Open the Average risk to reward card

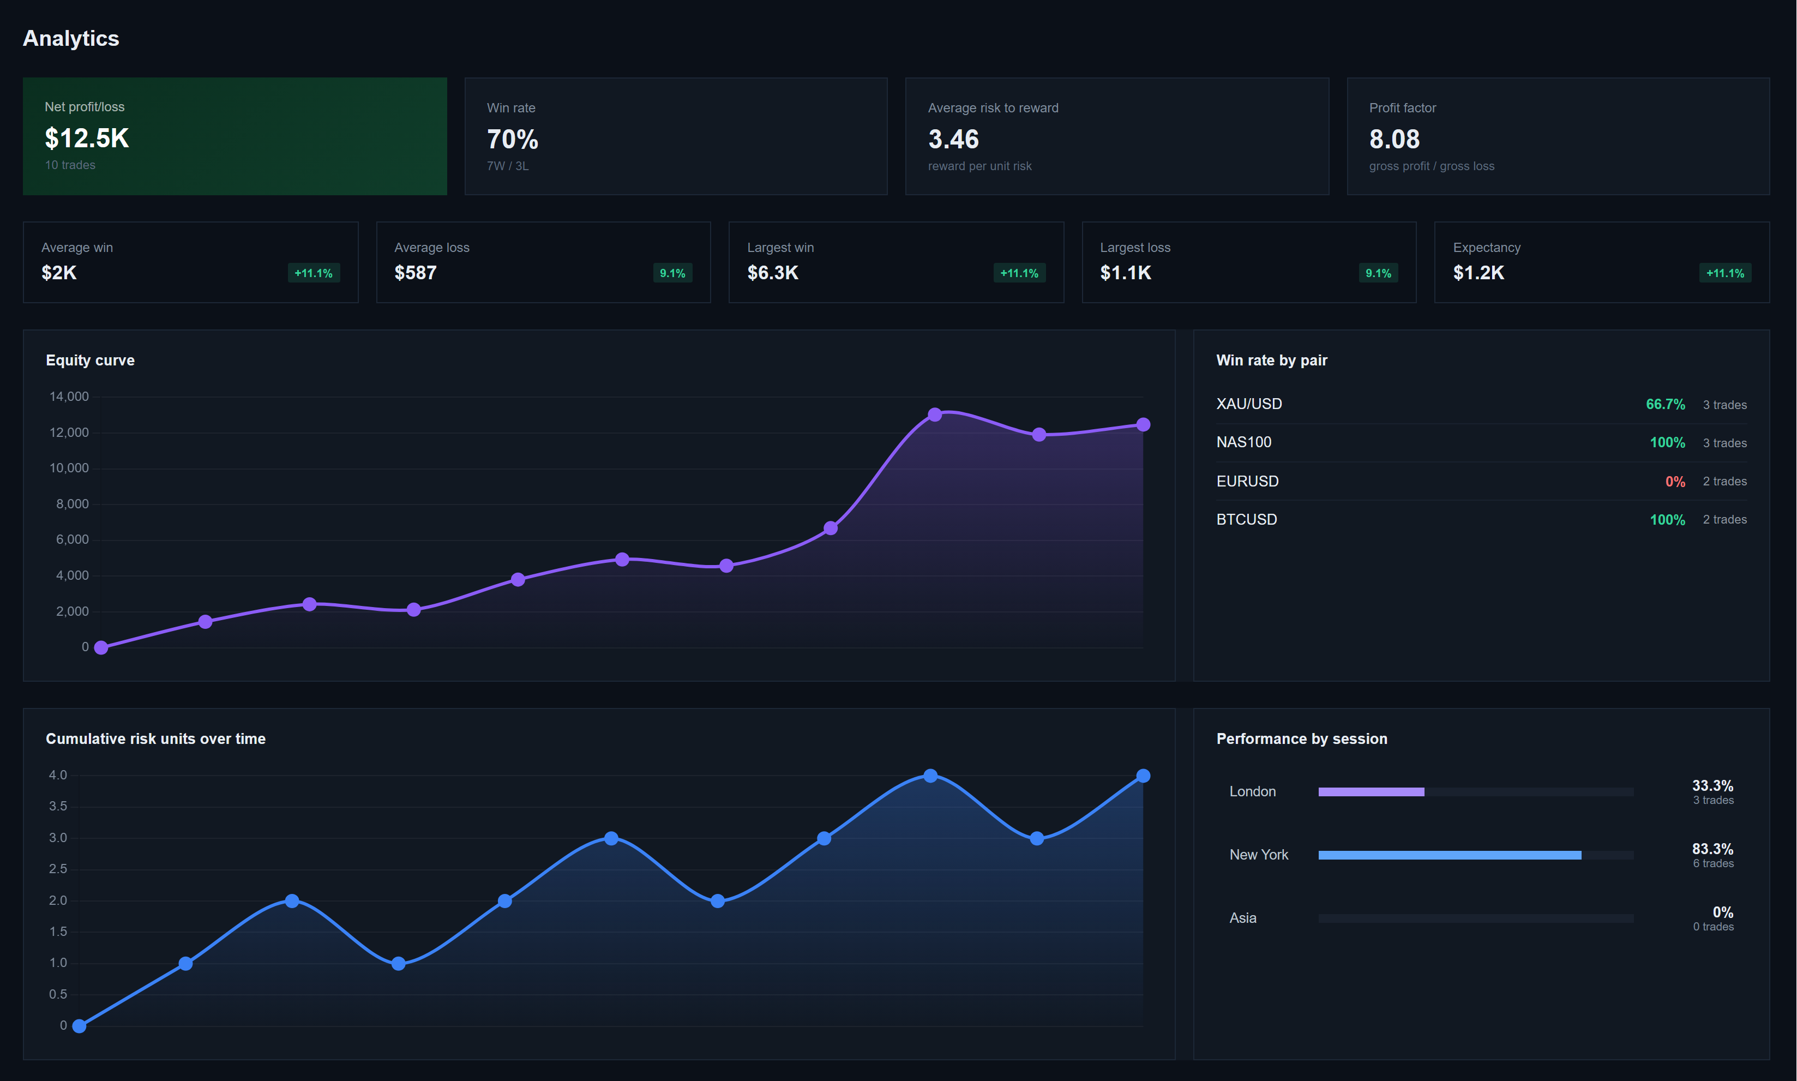click(x=1117, y=135)
